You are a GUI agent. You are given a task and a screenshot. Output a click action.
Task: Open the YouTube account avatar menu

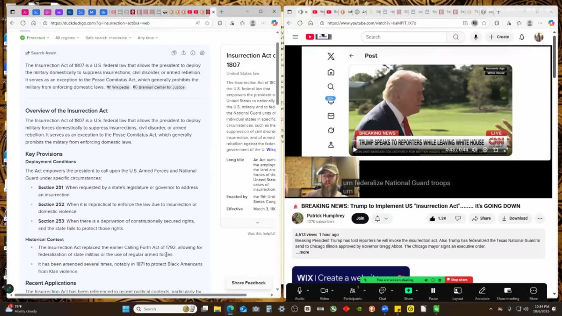coord(539,37)
